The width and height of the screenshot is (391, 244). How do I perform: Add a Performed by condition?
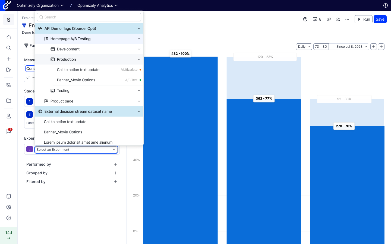coord(115,164)
